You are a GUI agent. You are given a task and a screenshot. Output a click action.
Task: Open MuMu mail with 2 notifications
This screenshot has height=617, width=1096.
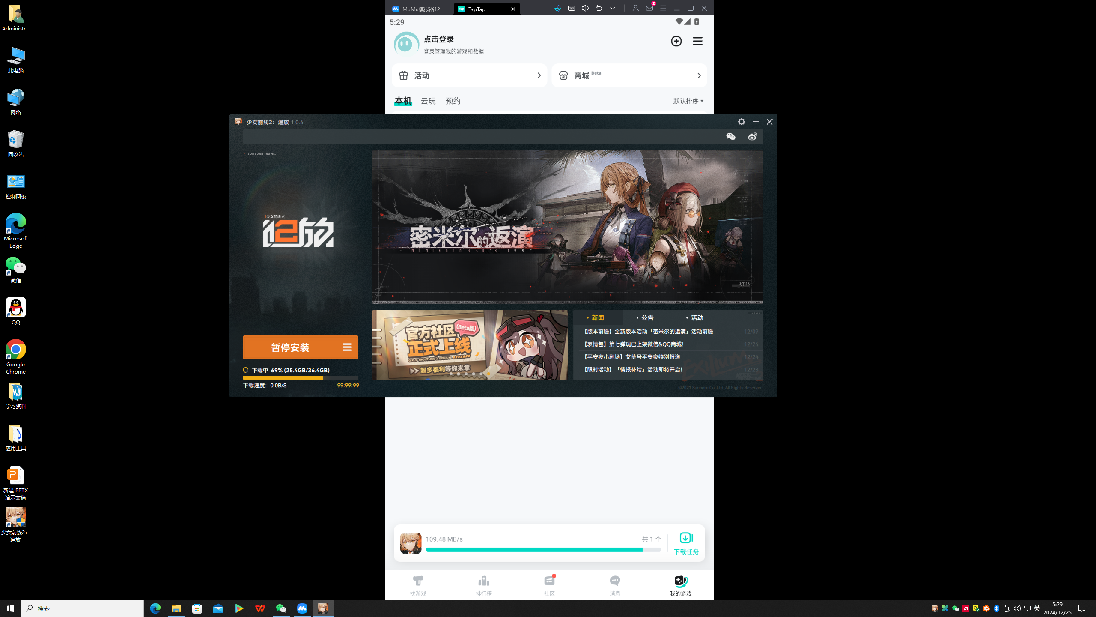click(650, 7)
